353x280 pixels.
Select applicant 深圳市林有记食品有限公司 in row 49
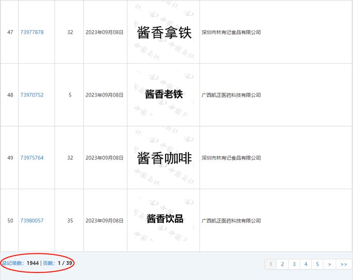tap(231, 158)
